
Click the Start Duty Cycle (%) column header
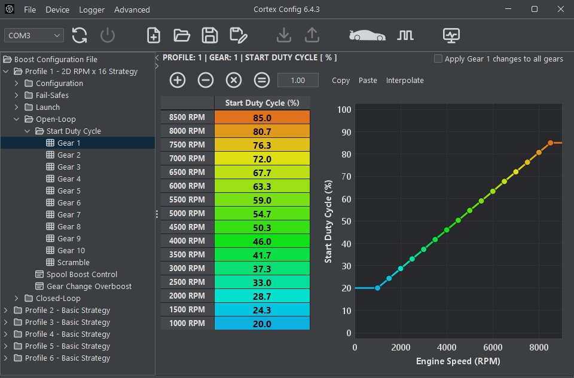point(262,103)
